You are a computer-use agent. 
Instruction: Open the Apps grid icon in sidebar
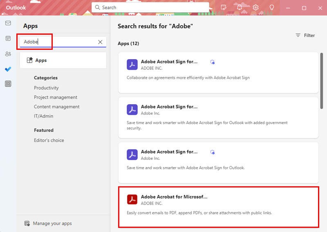point(8,84)
